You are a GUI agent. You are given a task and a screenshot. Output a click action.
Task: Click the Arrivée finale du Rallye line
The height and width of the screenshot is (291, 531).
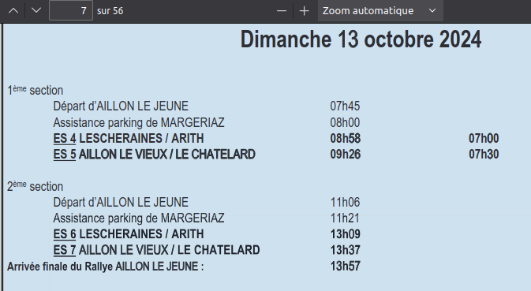point(105,267)
